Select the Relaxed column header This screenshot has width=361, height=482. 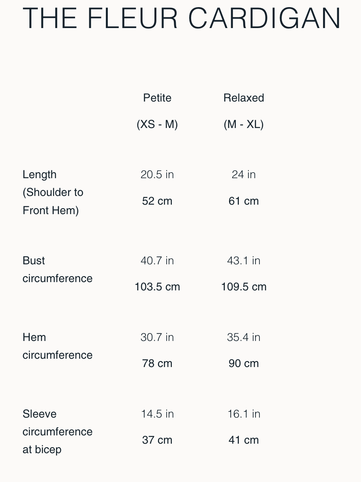[x=244, y=98]
